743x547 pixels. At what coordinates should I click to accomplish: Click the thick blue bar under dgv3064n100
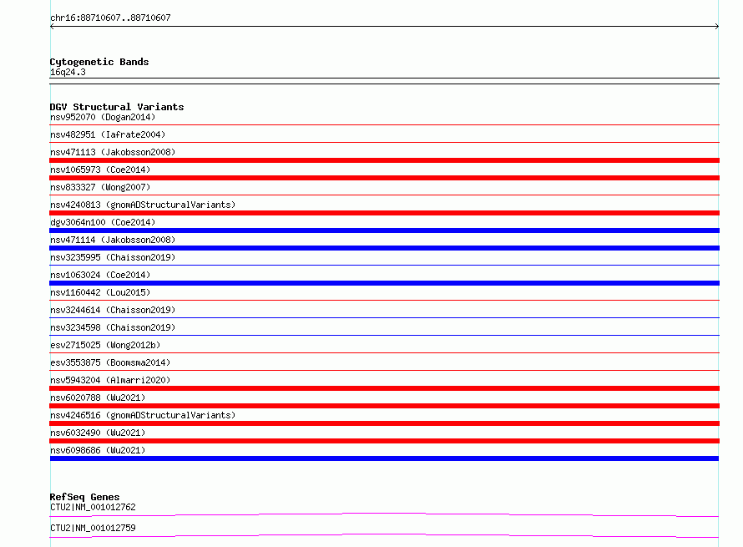[x=384, y=230]
